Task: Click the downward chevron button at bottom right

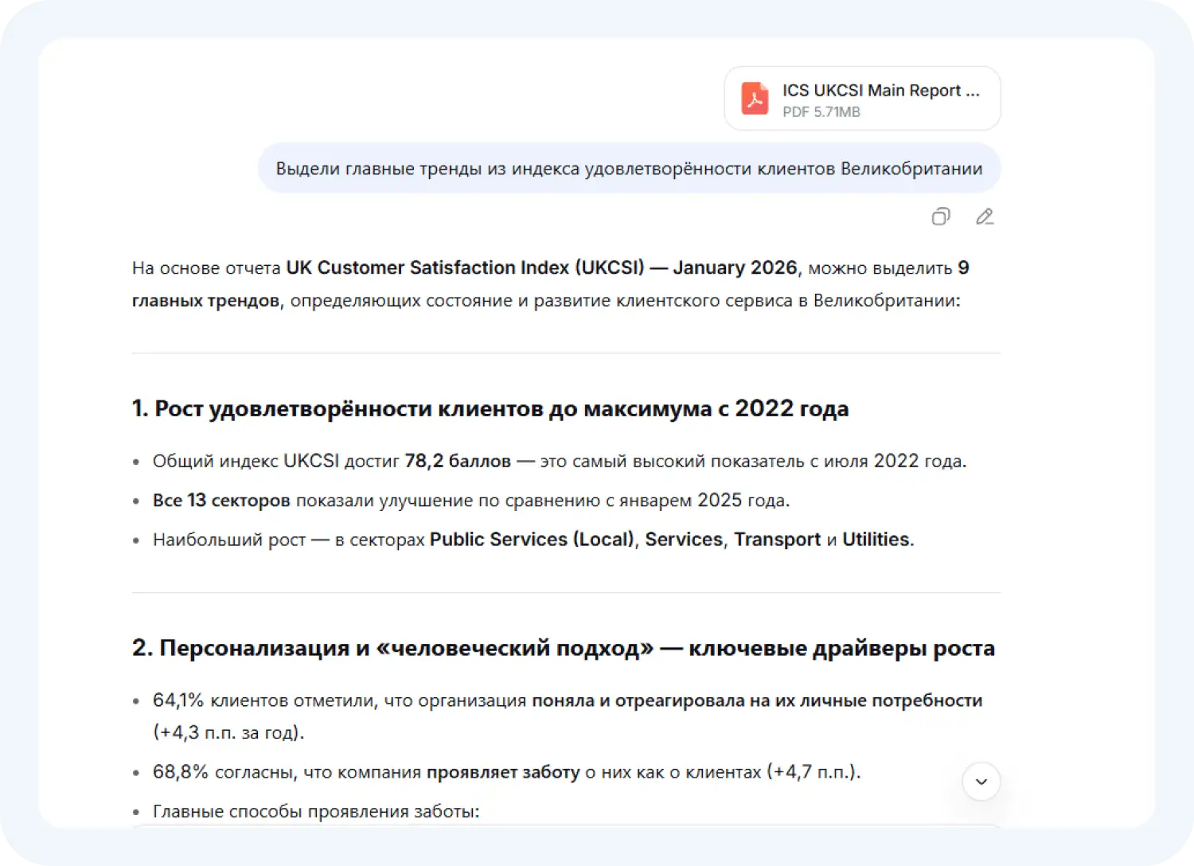Action: (981, 782)
